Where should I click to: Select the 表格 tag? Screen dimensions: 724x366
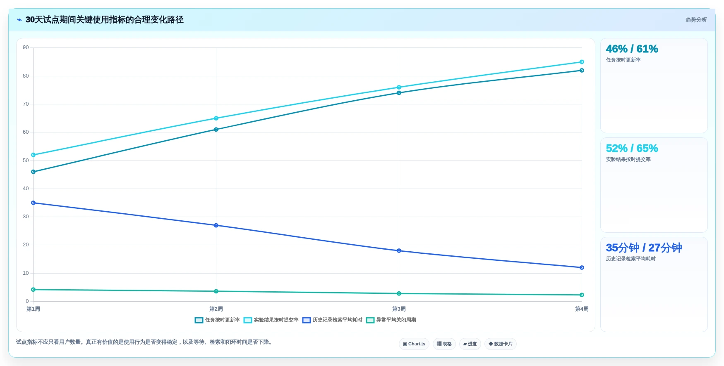[444, 344]
